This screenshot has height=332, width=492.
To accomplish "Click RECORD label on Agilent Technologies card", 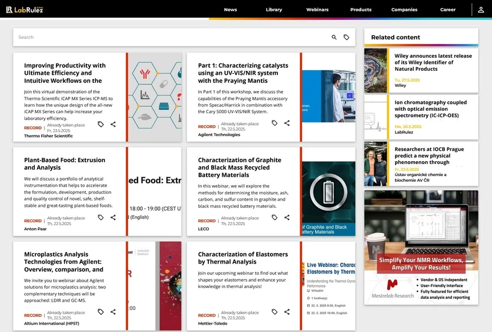I will click(x=207, y=127).
